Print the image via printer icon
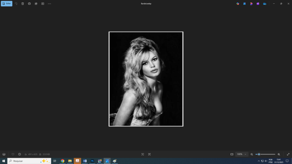The image size is (292, 164). coord(29,3)
